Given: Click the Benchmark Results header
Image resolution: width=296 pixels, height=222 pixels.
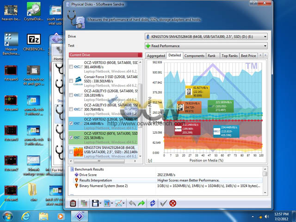Looking at the screenshot, I should point(89,169).
